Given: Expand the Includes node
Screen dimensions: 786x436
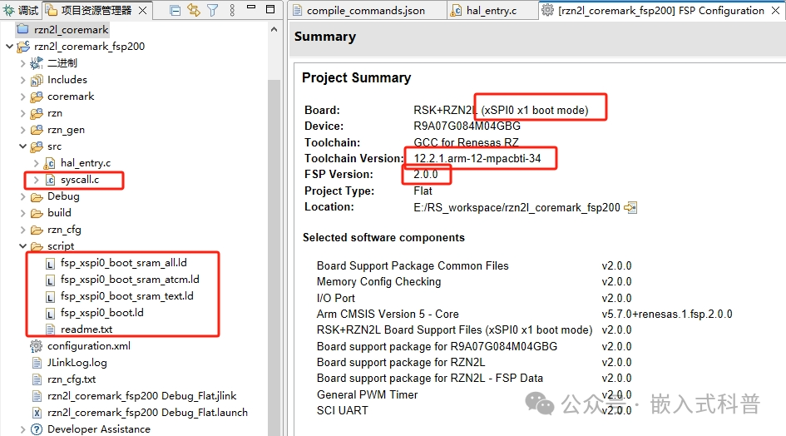Looking at the screenshot, I should pyautogui.click(x=22, y=80).
